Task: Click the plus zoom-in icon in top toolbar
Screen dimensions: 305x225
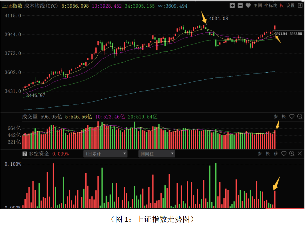Action: coord(232,5)
